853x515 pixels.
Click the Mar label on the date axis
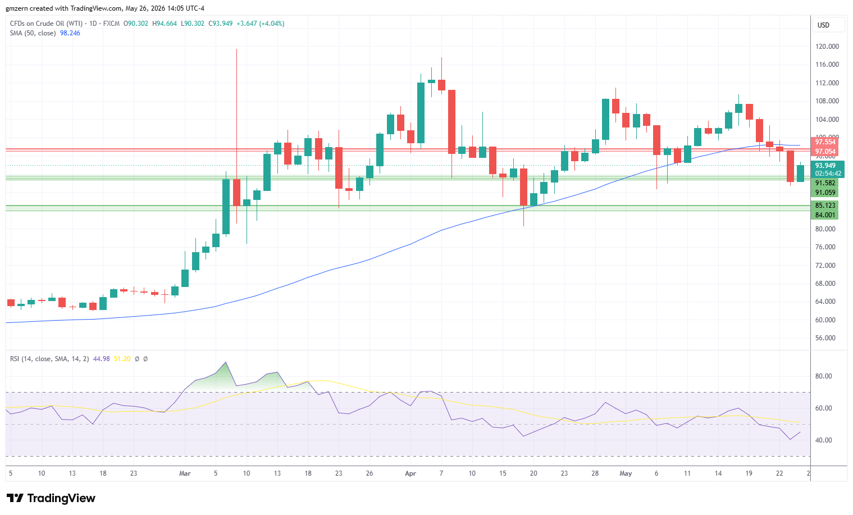click(185, 473)
